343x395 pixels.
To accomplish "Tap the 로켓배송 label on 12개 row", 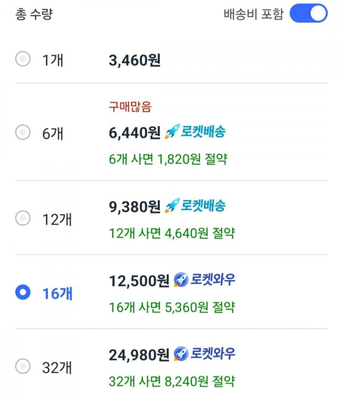I will pos(203,206).
